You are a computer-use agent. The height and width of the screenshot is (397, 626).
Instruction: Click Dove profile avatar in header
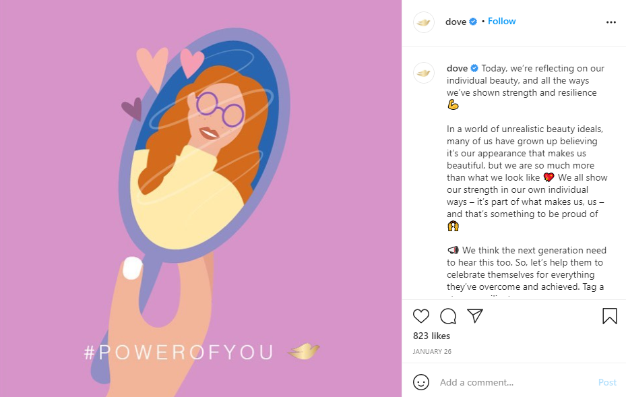click(423, 22)
